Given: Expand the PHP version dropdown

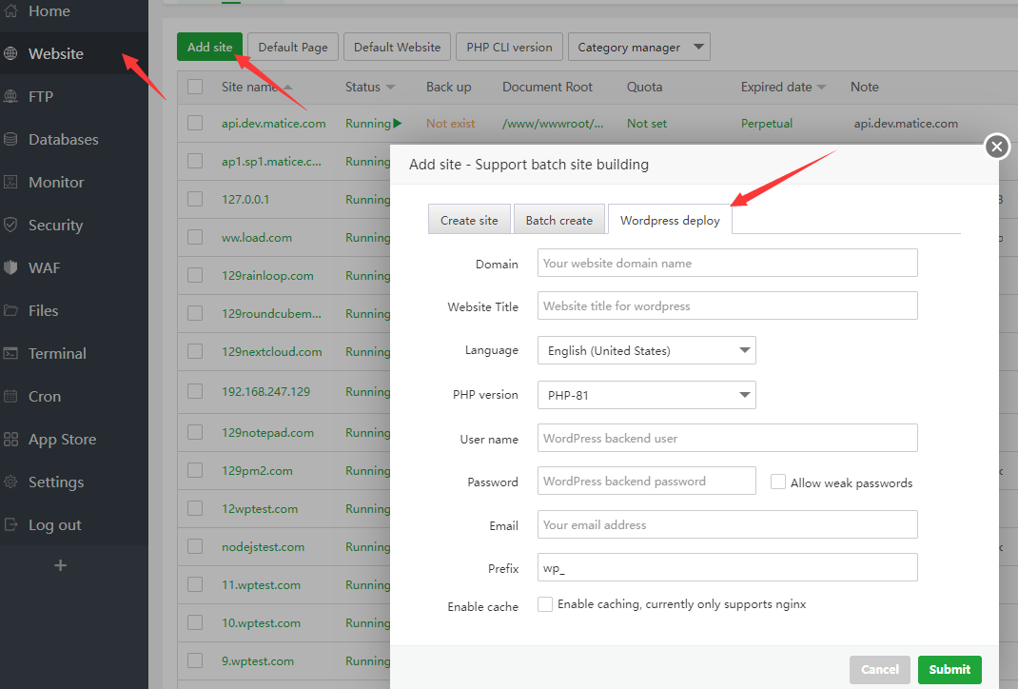Looking at the screenshot, I should (646, 394).
